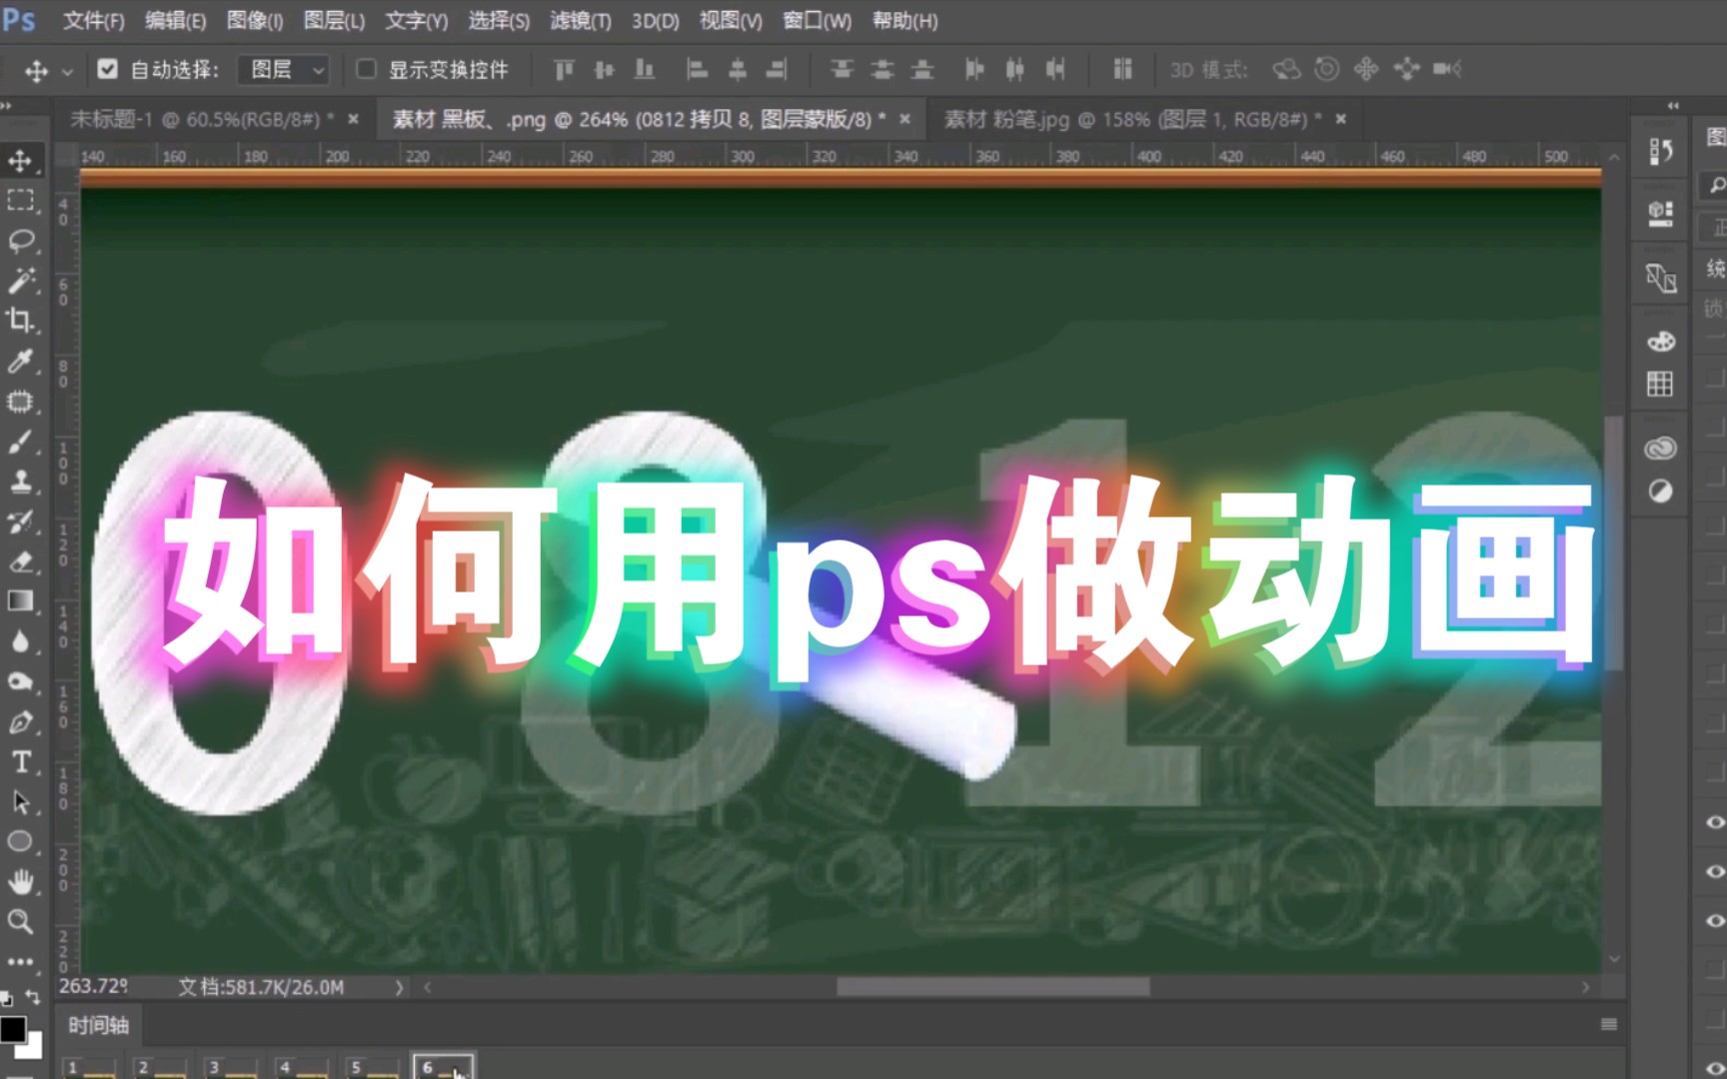Click the align left edges icon

[697, 69]
